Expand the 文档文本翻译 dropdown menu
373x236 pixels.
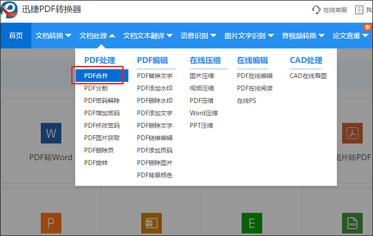(x=147, y=36)
